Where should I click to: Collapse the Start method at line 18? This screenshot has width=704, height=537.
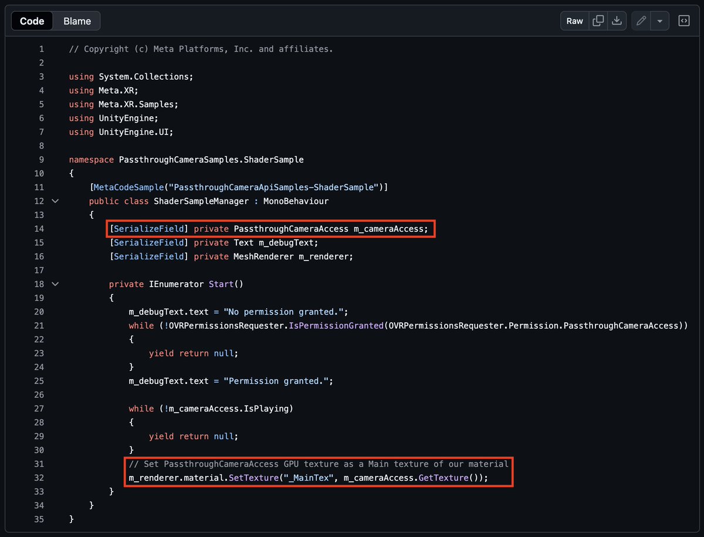click(55, 283)
